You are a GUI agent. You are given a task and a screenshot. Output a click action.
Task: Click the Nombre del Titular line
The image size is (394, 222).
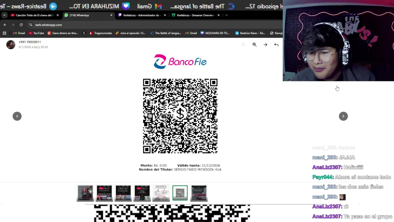point(180,170)
